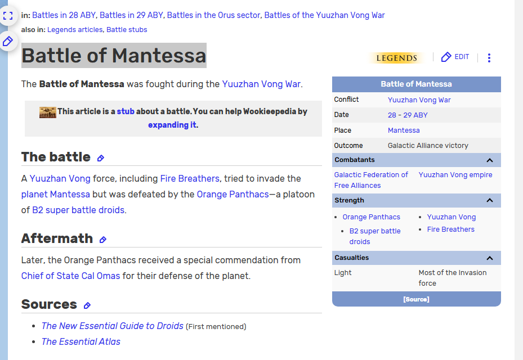
Task: Follow Yuuzhan Vong War link in intro
Action: click(x=261, y=84)
